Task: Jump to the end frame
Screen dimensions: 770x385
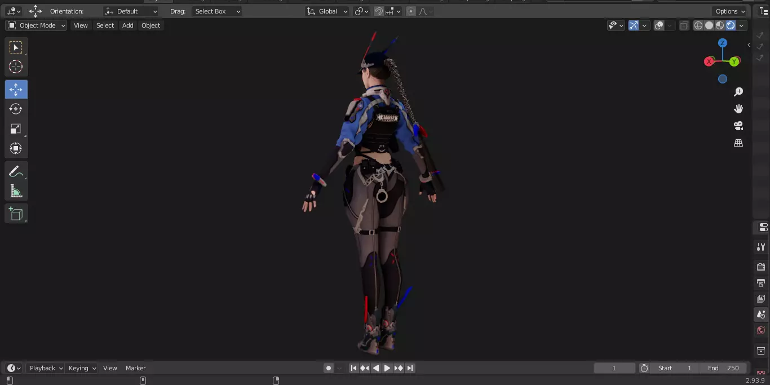Action: click(410, 368)
